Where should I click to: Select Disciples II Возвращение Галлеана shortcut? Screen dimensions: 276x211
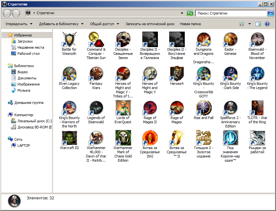pos(150,45)
